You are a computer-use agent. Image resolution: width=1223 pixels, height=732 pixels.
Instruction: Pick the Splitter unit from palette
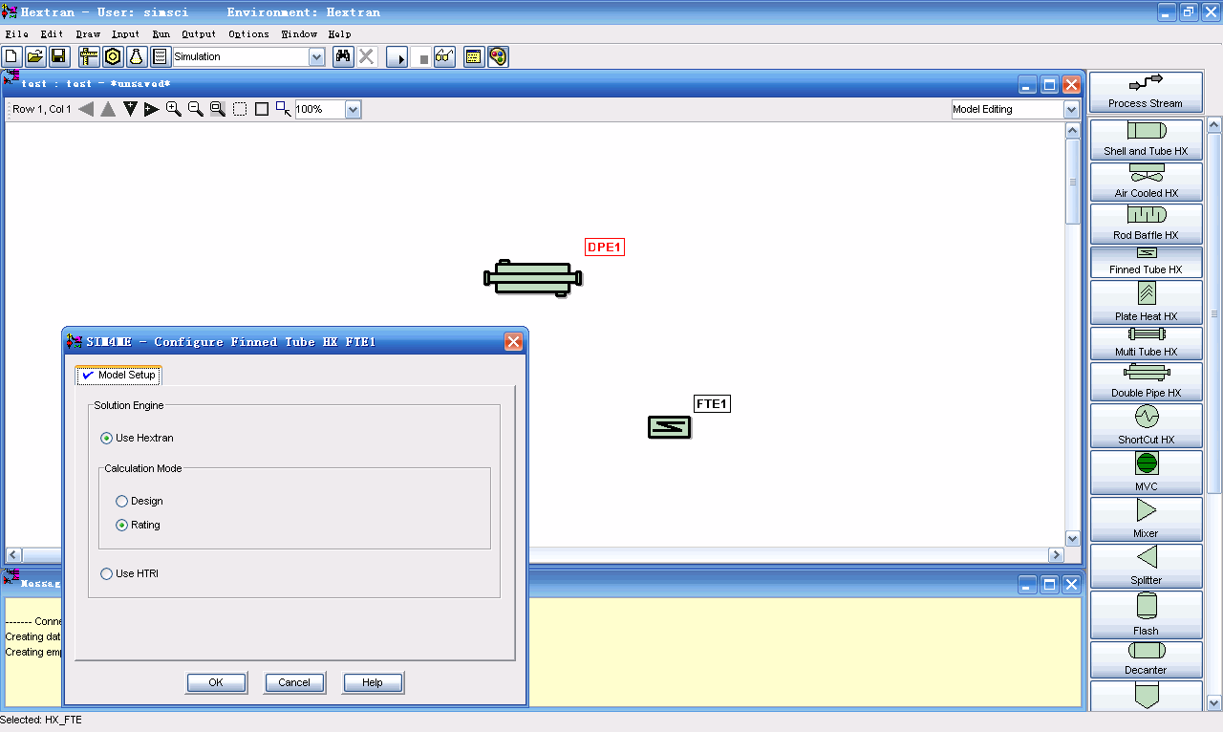point(1146,566)
